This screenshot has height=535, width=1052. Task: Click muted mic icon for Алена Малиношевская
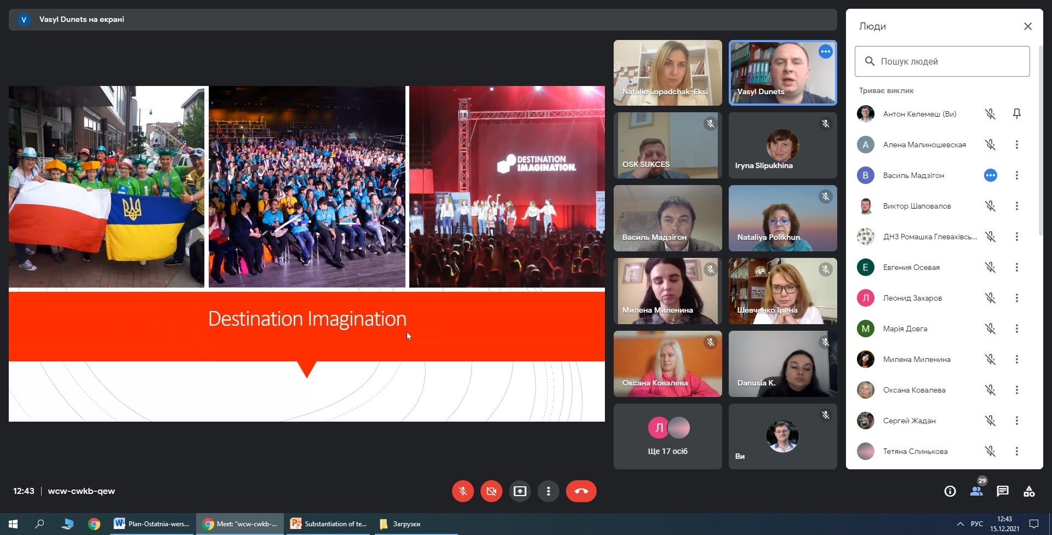[990, 145]
